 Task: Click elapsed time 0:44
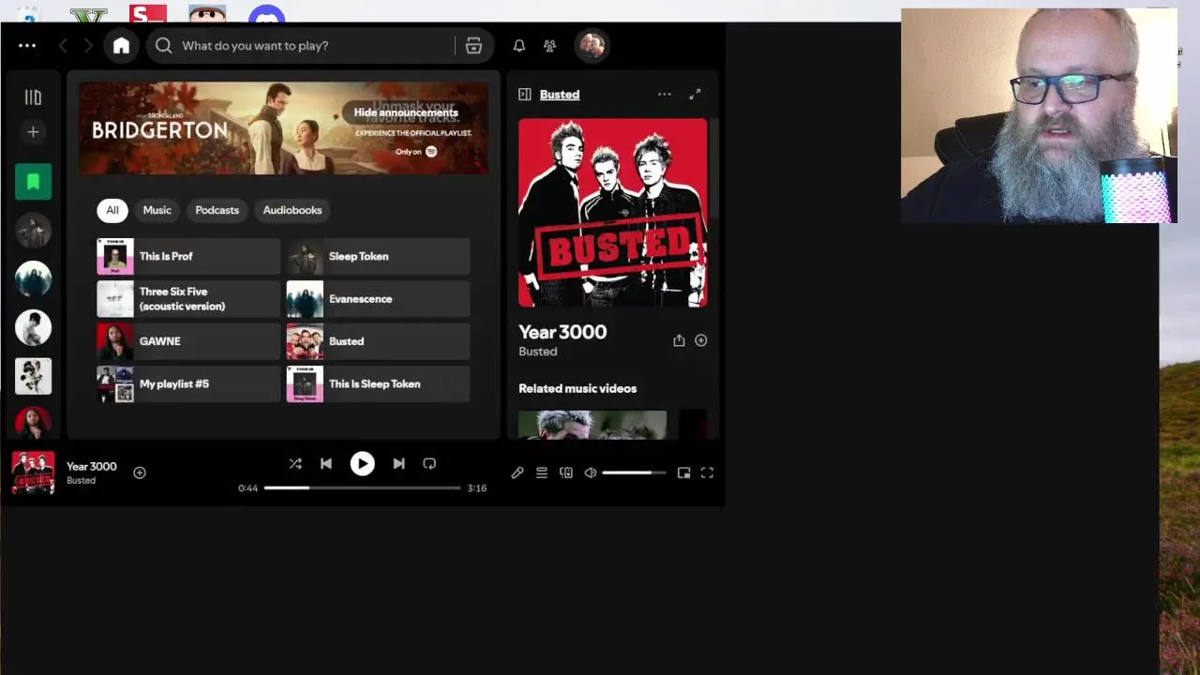(247, 488)
